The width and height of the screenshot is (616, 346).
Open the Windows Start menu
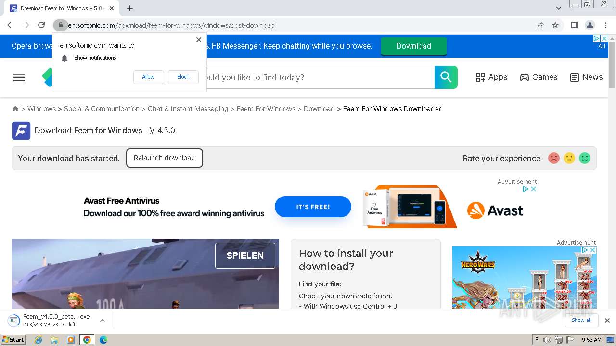click(x=13, y=340)
